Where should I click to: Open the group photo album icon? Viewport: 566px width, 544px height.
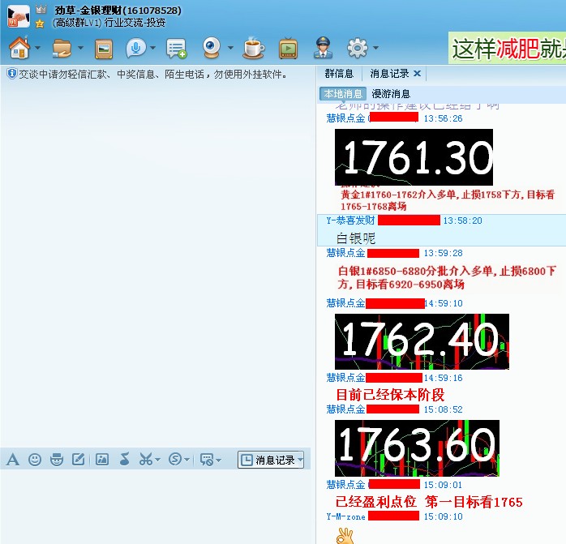coord(103,49)
